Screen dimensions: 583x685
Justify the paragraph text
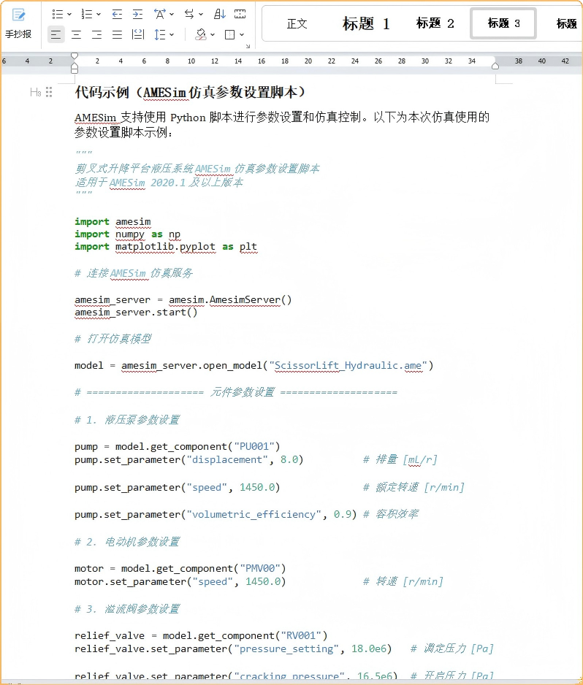(x=117, y=34)
